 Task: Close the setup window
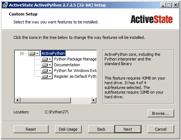pos(176,5)
